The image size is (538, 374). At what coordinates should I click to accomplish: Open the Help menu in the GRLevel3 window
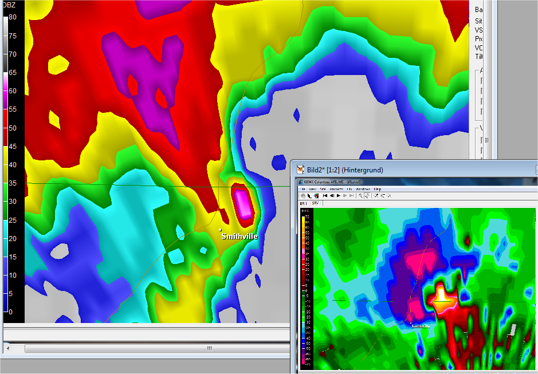(378, 189)
